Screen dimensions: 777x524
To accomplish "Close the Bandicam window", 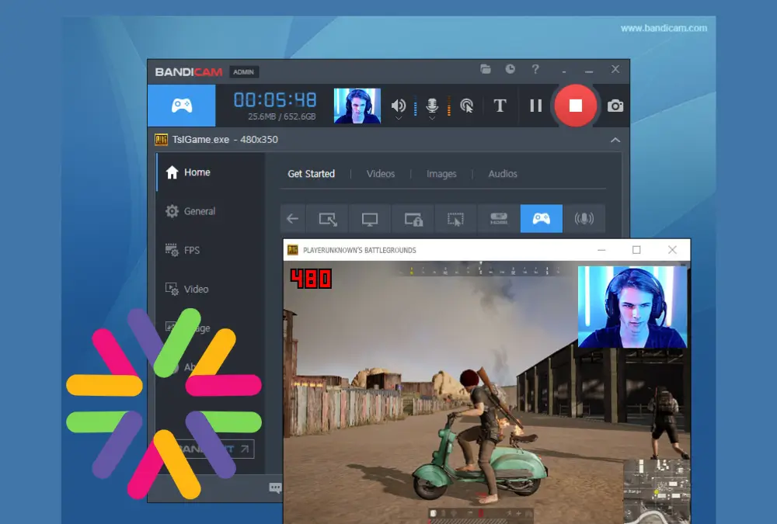I will point(615,69).
